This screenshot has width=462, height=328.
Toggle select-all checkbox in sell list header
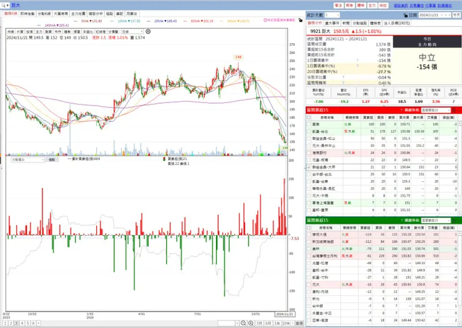click(x=309, y=227)
